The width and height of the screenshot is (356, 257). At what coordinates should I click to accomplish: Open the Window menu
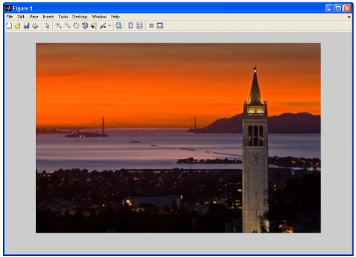pos(99,17)
